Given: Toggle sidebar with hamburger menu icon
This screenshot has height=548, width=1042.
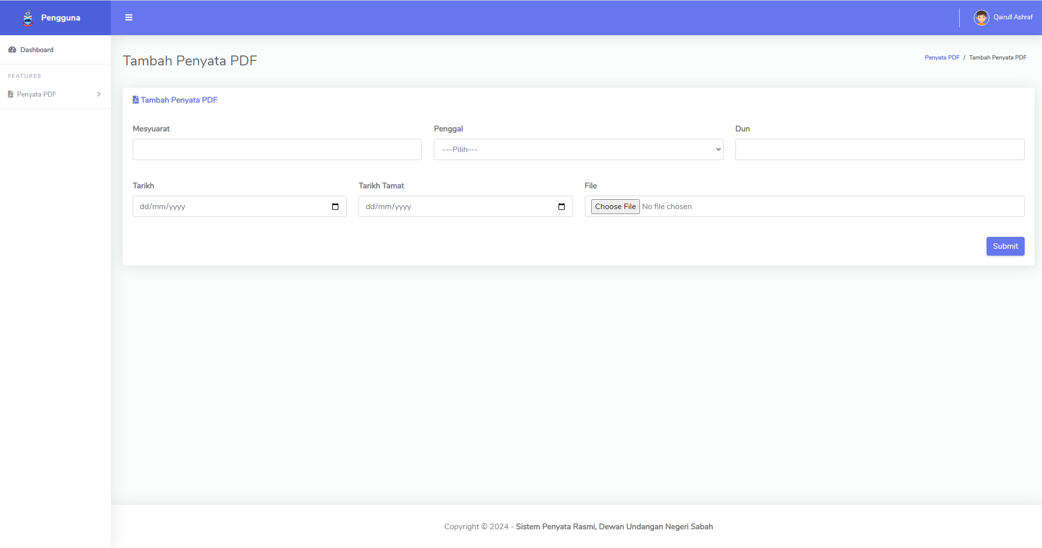Looking at the screenshot, I should pos(129,17).
